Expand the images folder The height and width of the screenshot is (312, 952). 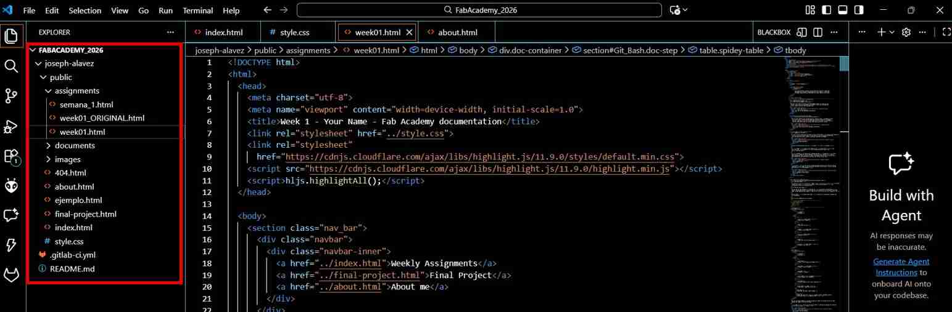(48, 159)
